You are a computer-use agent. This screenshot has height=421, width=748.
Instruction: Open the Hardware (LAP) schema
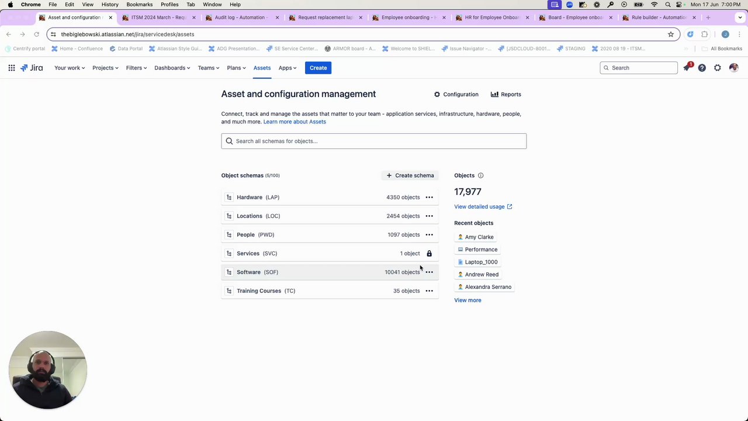[330, 198]
